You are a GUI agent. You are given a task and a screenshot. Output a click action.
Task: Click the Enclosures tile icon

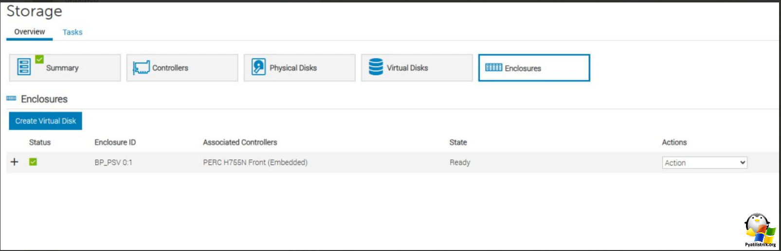493,67
